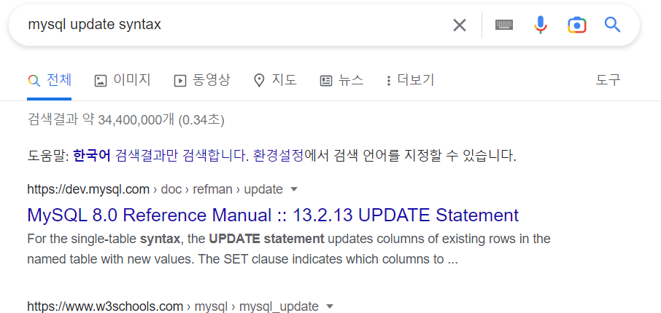Switch to the 지도 (Maps) tab
The image size is (661, 313).
click(275, 80)
